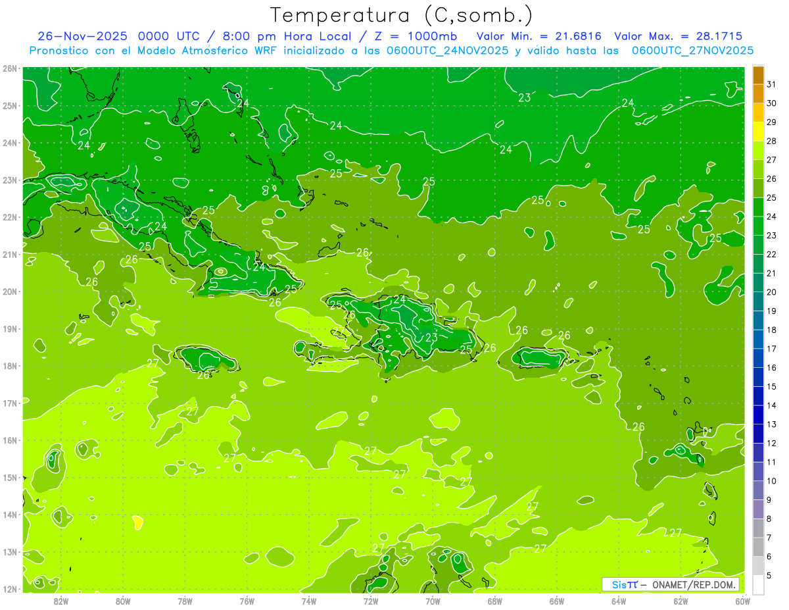Click the color legend value 31
The width and height of the screenshot is (789, 610).
772,84
